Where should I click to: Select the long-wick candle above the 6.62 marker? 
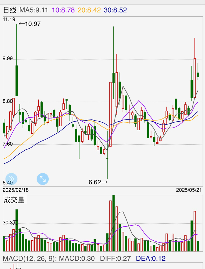pyautogui.click(x=107, y=155)
